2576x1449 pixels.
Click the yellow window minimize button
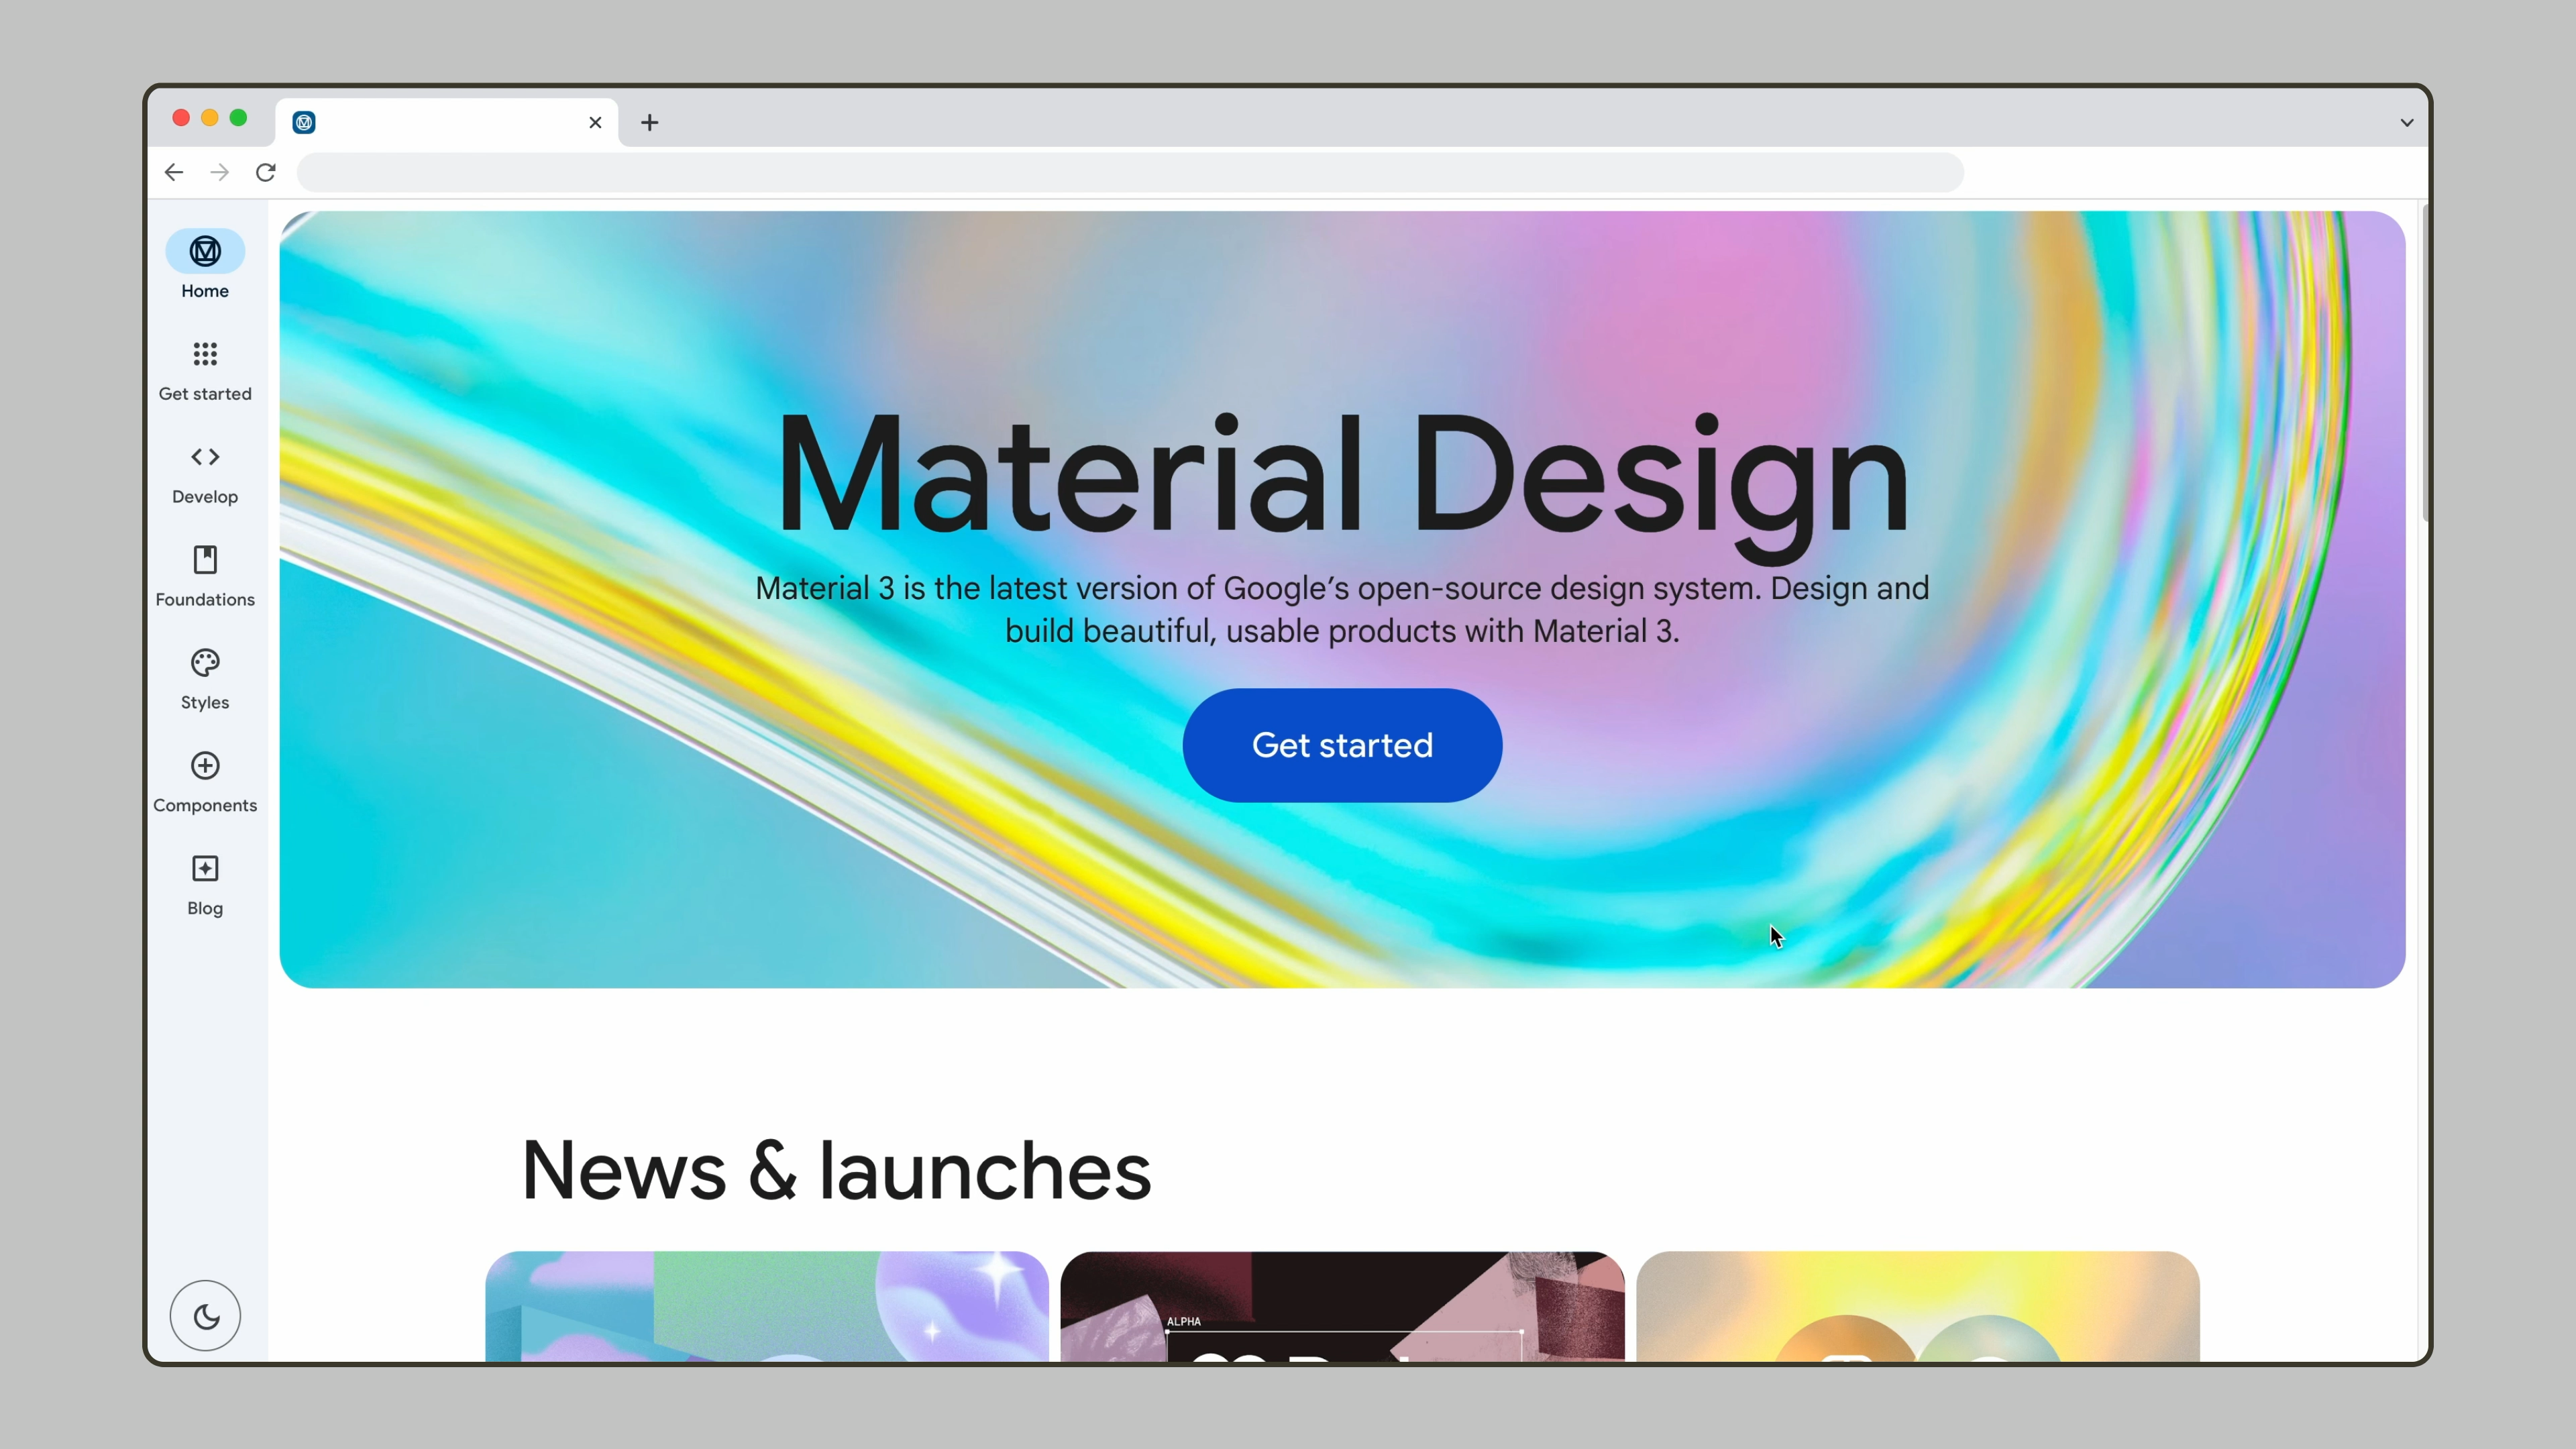click(x=210, y=118)
